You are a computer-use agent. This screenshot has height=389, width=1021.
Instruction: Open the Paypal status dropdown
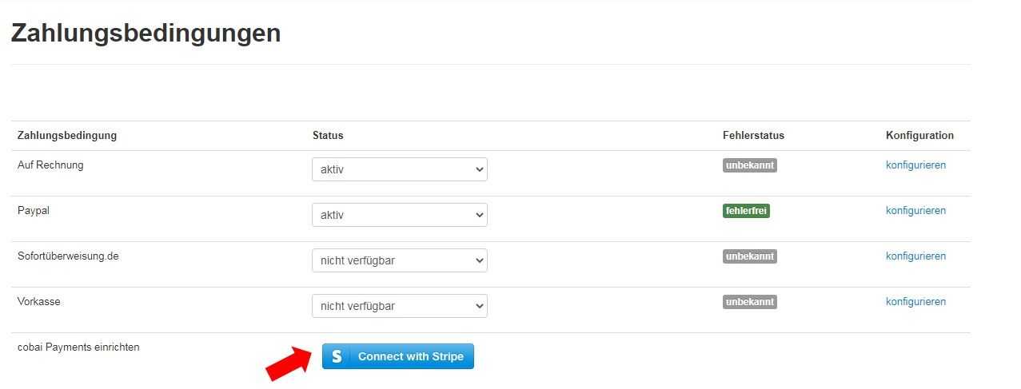pyautogui.click(x=400, y=215)
